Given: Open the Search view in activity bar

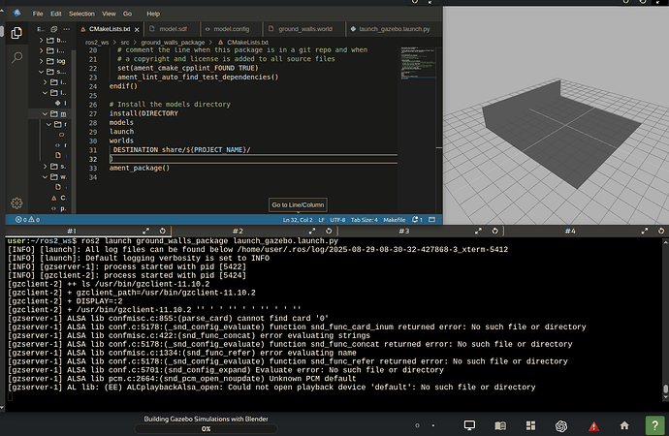Looking at the screenshot, I should [x=16, y=56].
